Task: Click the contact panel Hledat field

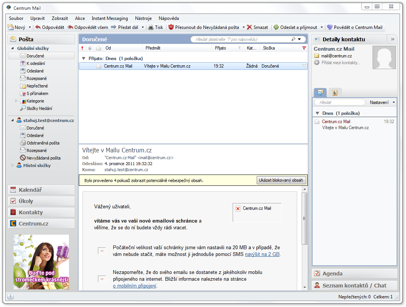Action: 340,102
